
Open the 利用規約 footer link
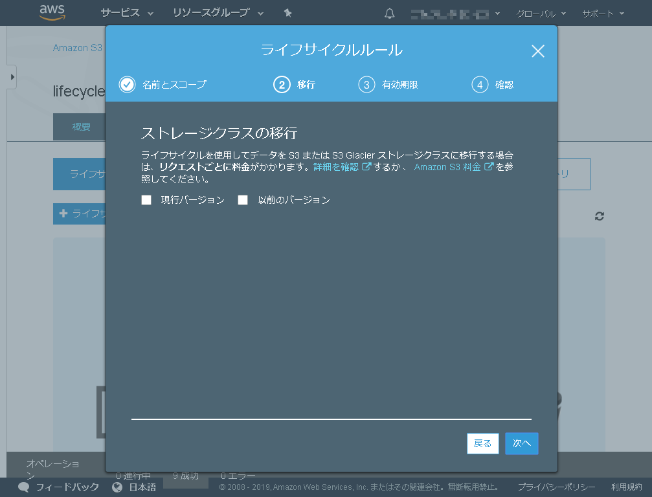[x=626, y=487]
